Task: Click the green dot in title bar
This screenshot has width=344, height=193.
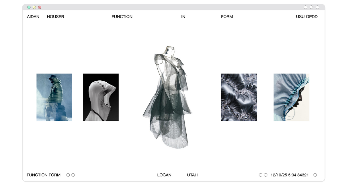Action: click(29, 7)
